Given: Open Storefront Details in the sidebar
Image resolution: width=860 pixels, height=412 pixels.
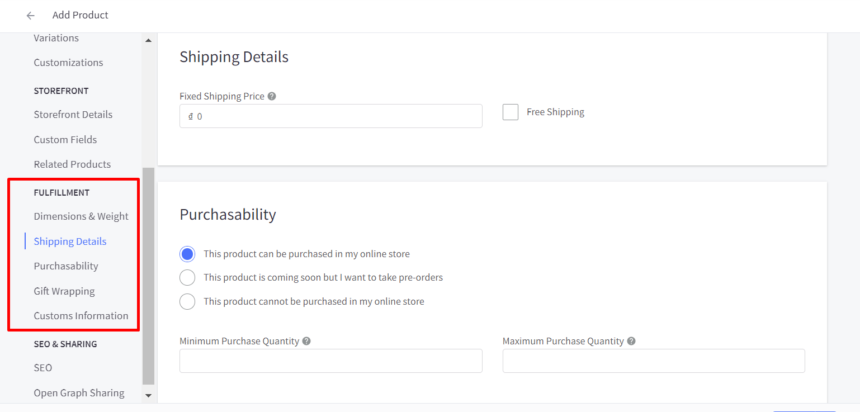Looking at the screenshot, I should point(73,115).
